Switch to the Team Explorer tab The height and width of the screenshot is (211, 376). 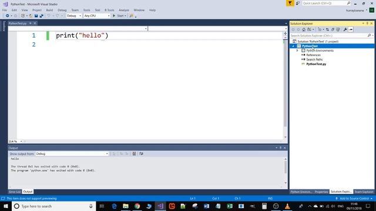364,192
